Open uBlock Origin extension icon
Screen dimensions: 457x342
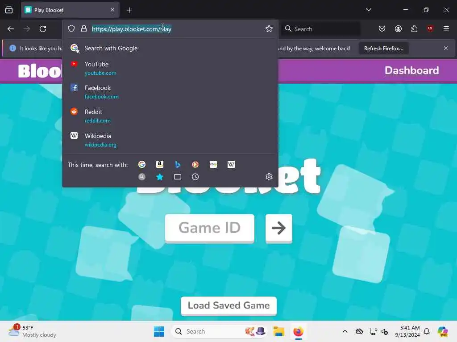pos(430,28)
